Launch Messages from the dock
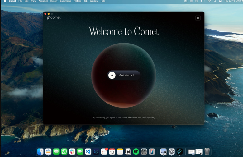Image resolution: width=243 pixels, height=157 pixels. point(56,152)
